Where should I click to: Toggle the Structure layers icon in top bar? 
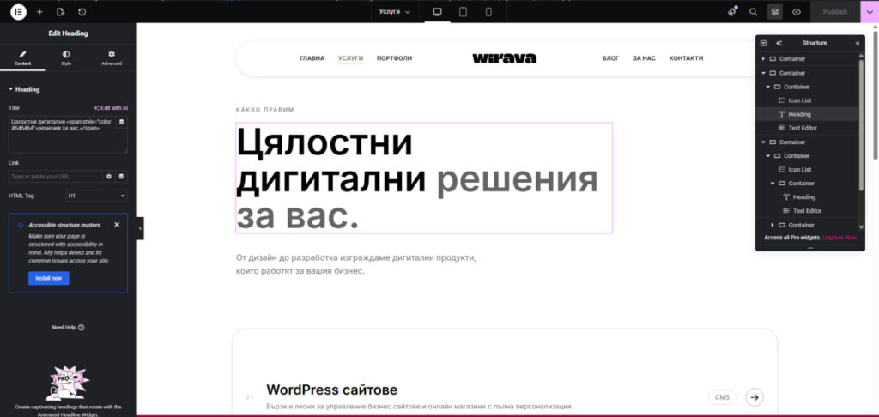[774, 12]
